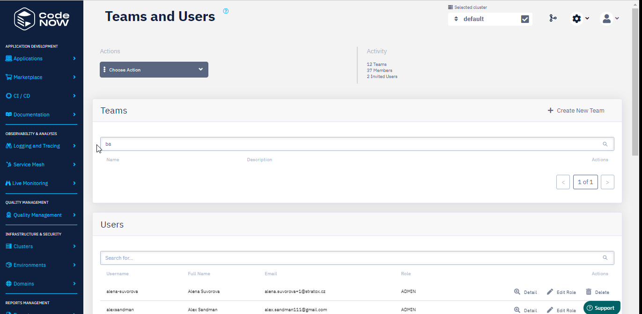Viewport: 642px width, 314px height.
Task: Click Edit Role for alexsandman
Action: (x=561, y=310)
